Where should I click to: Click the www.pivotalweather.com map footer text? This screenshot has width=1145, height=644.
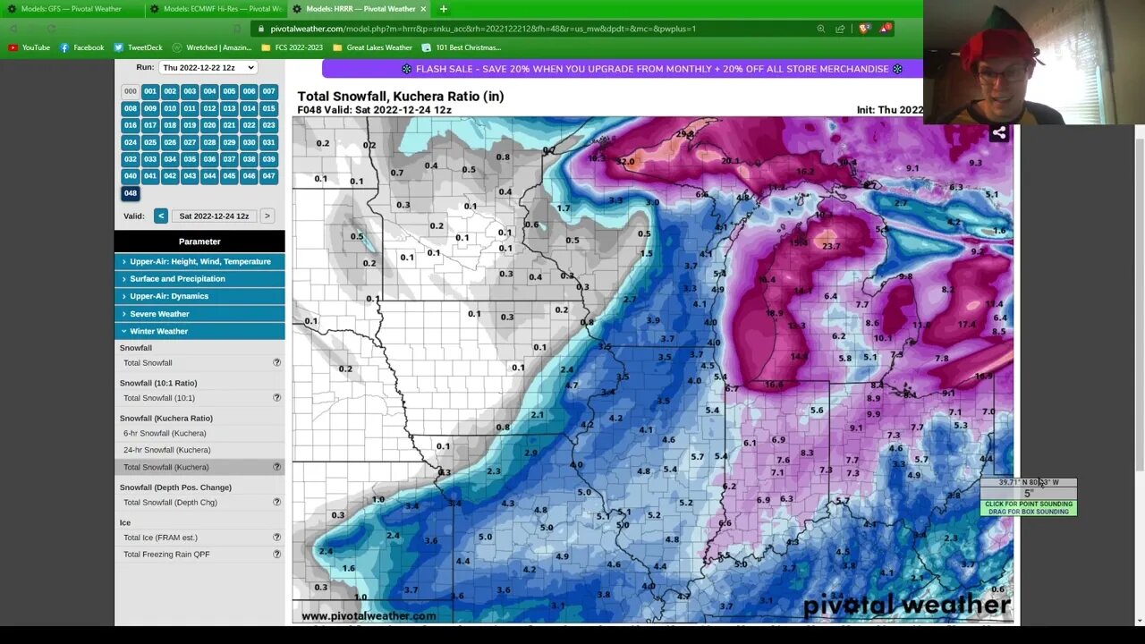[369, 615]
